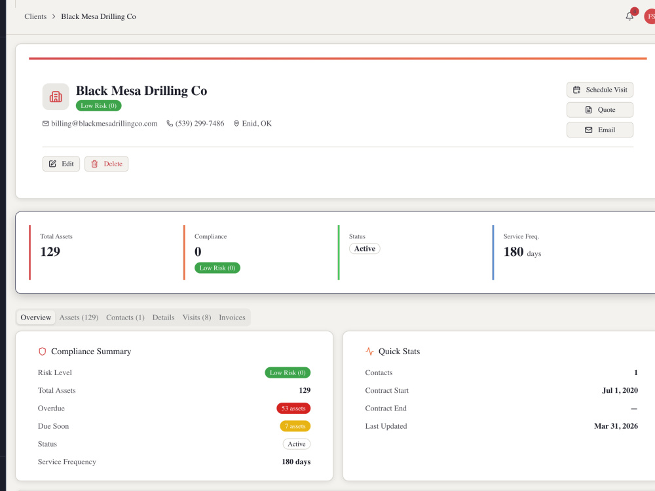Click the company building icon
The width and height of the screenshot is (655, 491).
(56, 96)
